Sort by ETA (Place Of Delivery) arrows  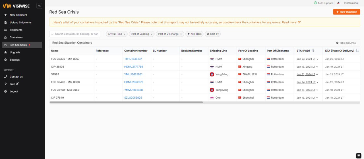coord(357,51)
